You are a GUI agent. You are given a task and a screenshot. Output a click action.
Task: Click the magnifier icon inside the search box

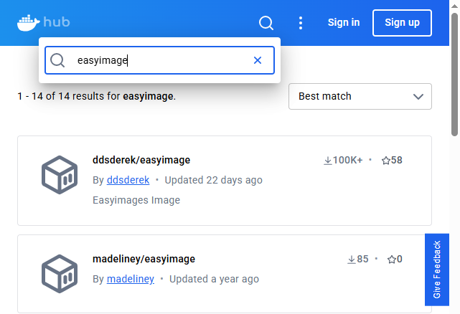(x=57, y=60)
